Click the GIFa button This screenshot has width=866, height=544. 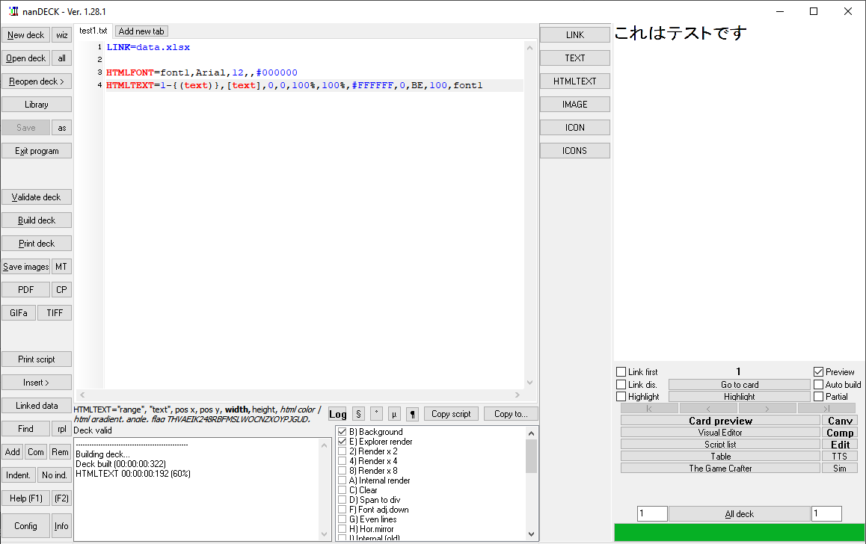[x=19, y=313]
